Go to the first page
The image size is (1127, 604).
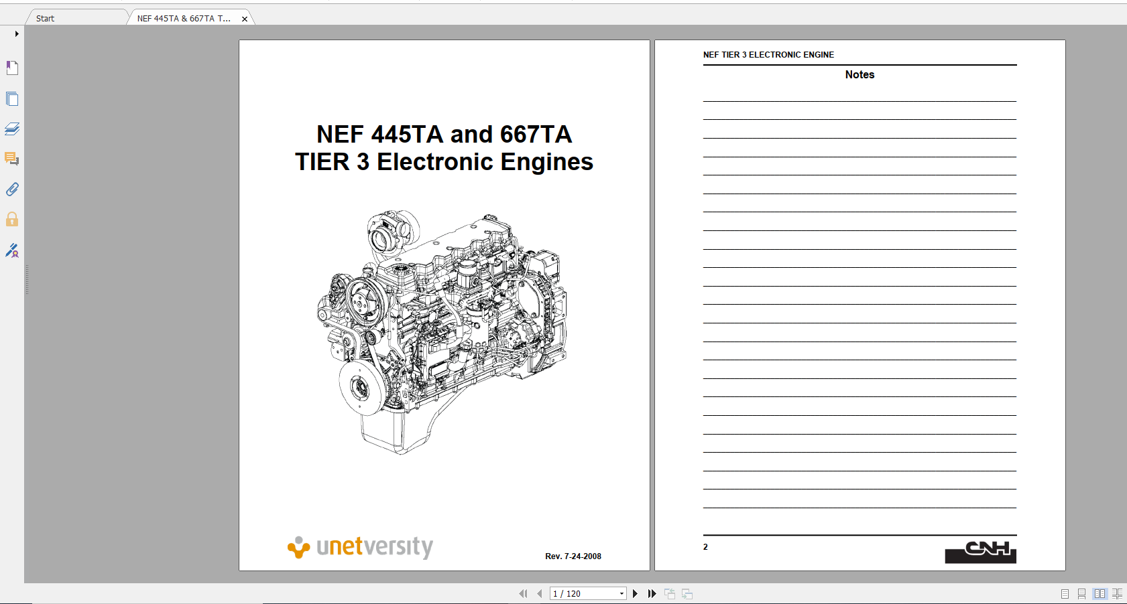pos(523,593)
